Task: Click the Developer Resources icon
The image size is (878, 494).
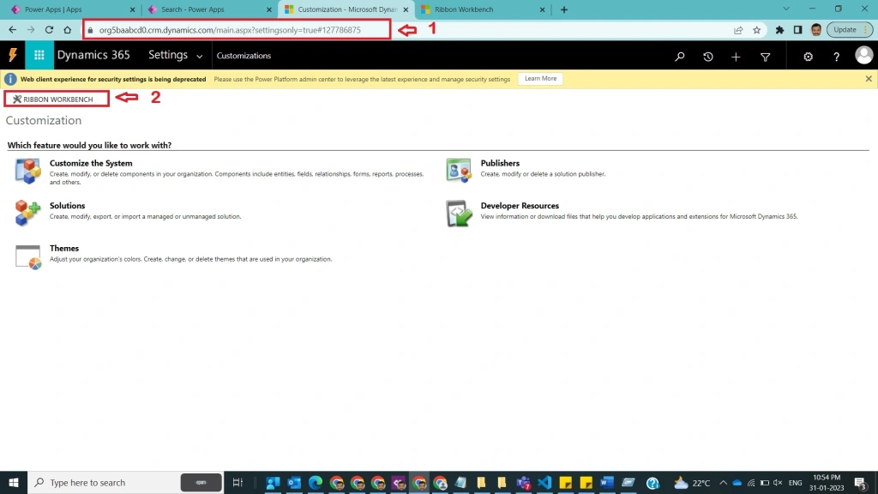Action: 459,214
